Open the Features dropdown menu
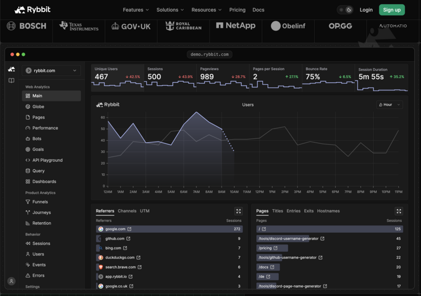 point(136,10)
